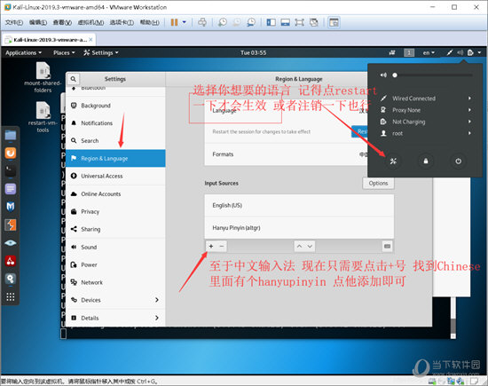Enter full screen mode icon in VMware toolbar
The width and height of the screenshot is (488, 386).
point(299,22)
